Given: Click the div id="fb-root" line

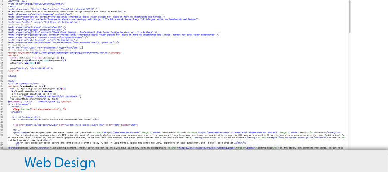Looking at the screenshot, I should click(23, 83).
